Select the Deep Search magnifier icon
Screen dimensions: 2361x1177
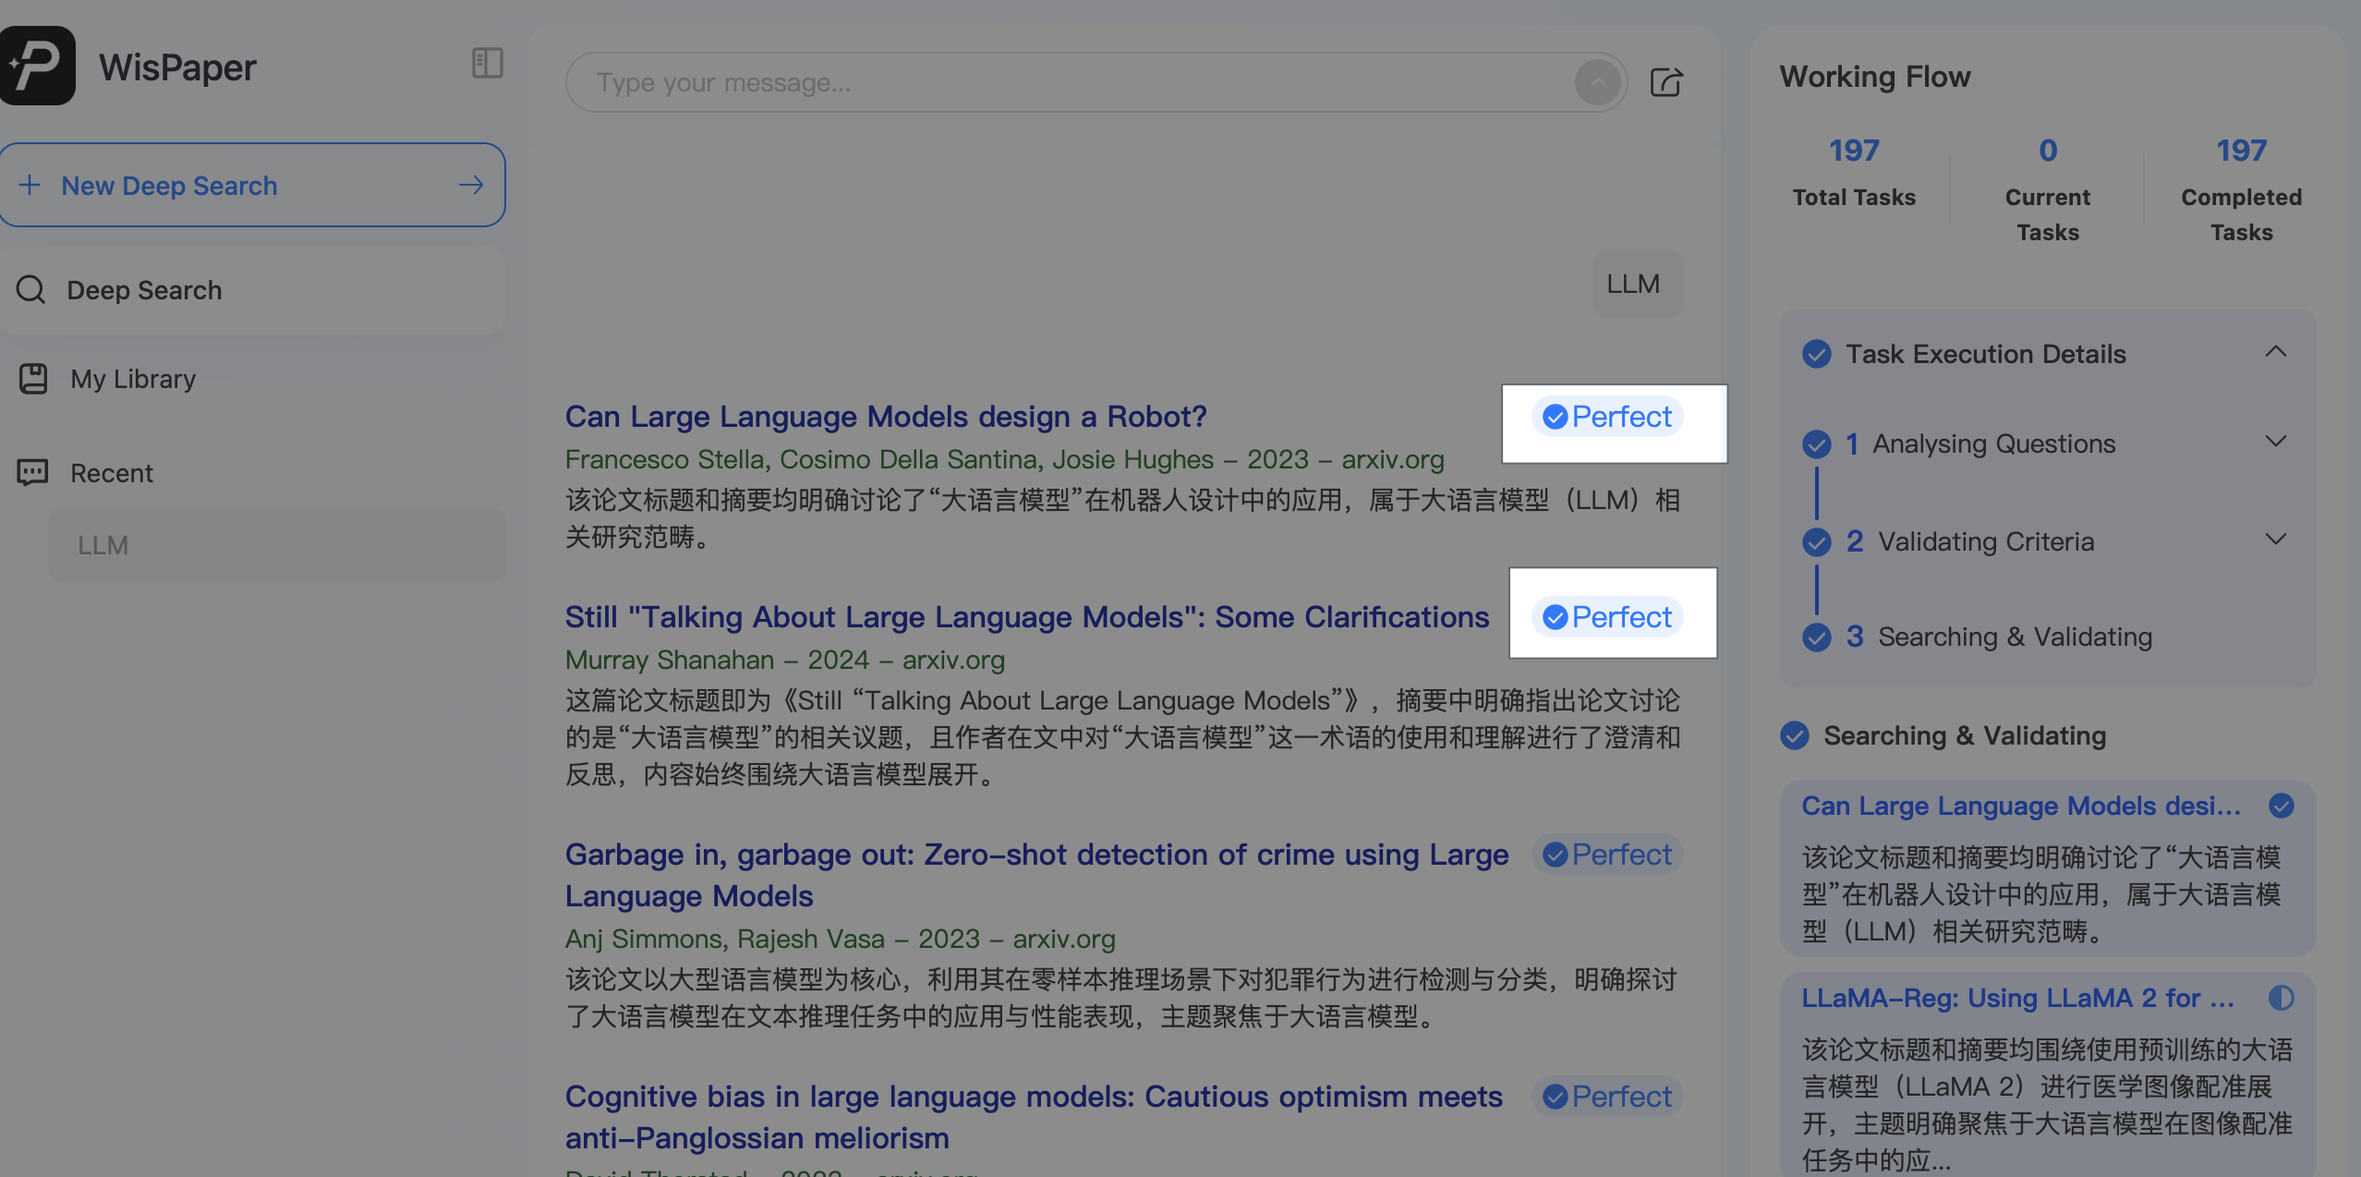30,290
